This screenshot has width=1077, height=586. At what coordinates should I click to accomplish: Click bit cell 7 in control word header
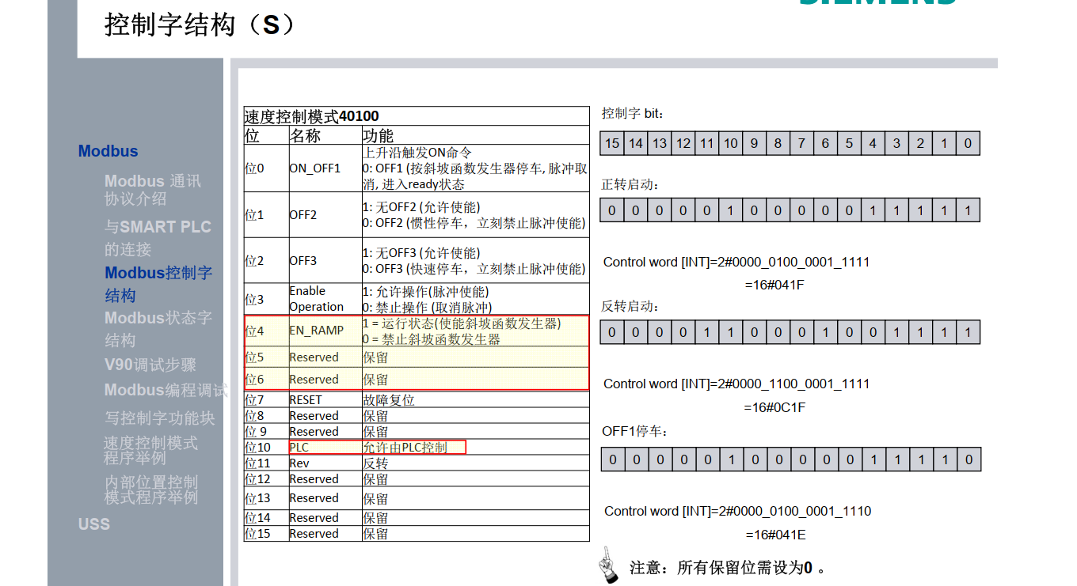pos(801,143)
